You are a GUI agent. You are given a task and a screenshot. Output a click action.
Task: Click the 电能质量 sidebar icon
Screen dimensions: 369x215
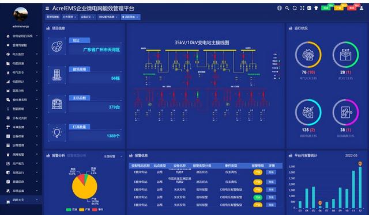(x=8, y=63)
